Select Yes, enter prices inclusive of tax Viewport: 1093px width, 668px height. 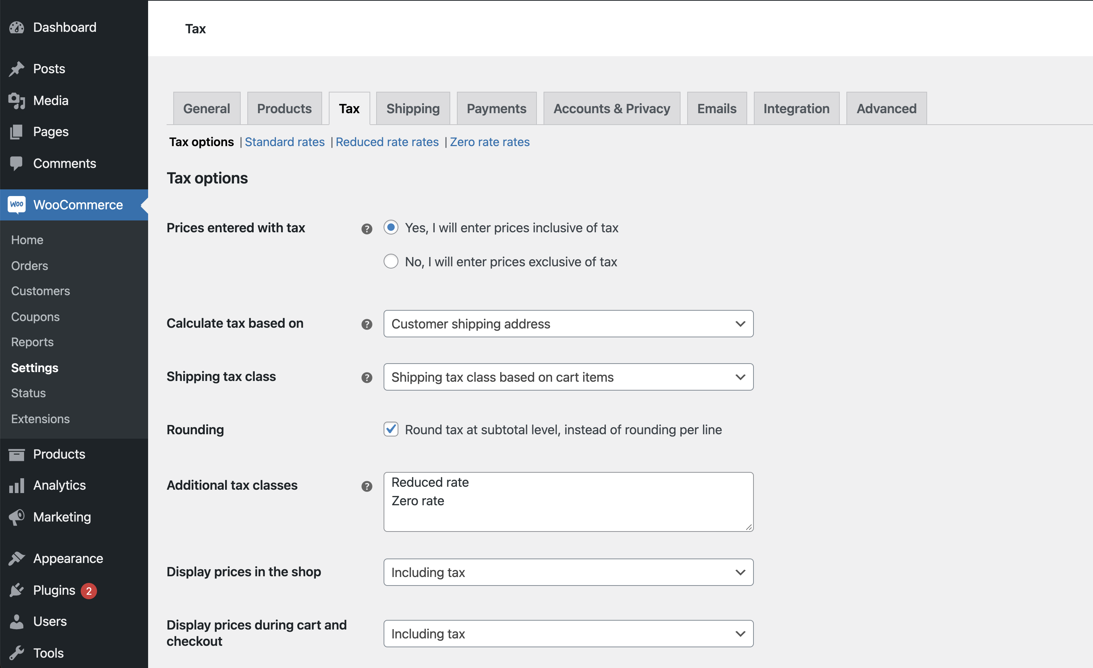pos(390,227)
